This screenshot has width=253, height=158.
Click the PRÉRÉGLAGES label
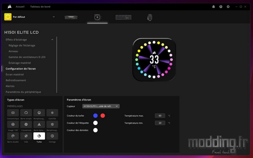pyautogui.click(x=15, y=106)
